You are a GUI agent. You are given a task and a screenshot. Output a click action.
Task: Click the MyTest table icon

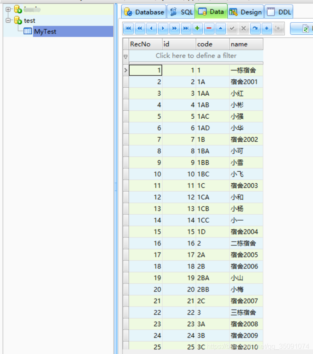click(28, 31)
